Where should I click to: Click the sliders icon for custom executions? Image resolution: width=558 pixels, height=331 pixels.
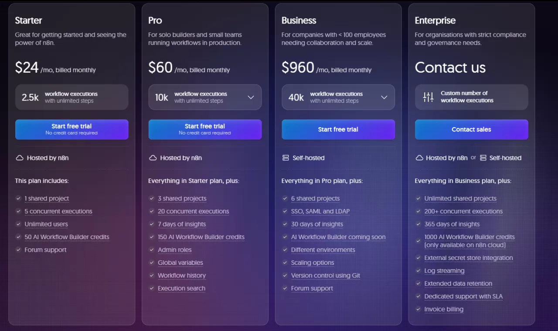click(x=428, y=97)
